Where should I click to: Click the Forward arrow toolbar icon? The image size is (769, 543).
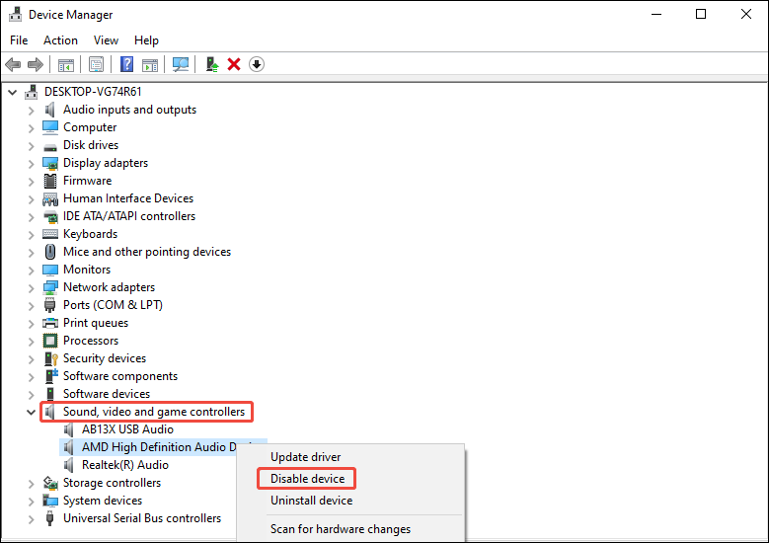36,64
